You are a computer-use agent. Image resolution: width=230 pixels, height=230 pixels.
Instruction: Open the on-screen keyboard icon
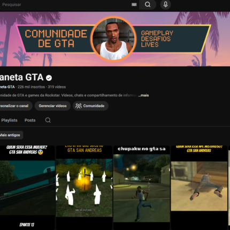(134, 4)
